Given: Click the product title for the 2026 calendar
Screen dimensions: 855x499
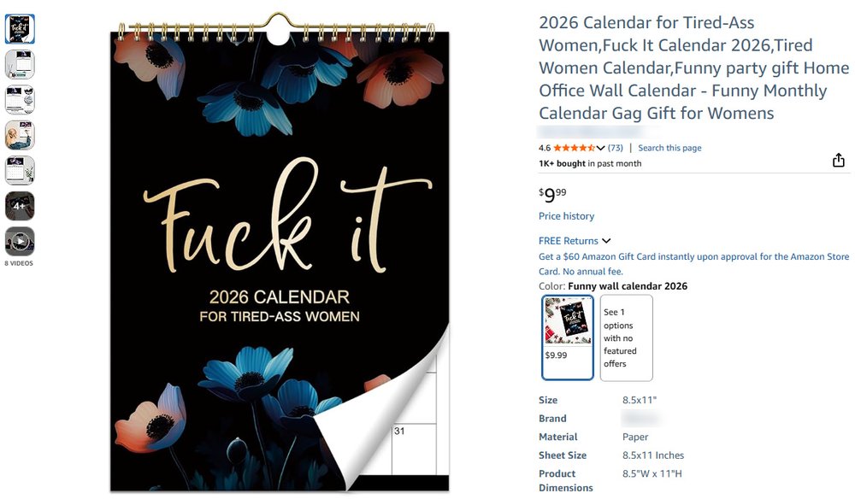Looking at the screenshot, I should [x=693, y=68].
